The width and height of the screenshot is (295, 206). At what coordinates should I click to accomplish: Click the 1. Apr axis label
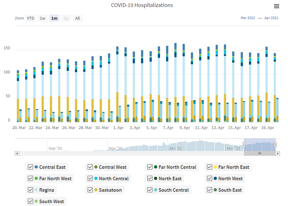[x=118, y=128]
